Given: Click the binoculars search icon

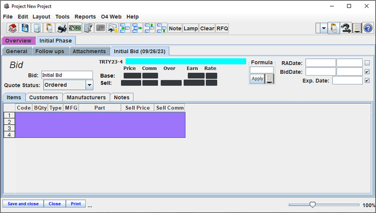Looking at the screenshot, I should coord(346,28).
